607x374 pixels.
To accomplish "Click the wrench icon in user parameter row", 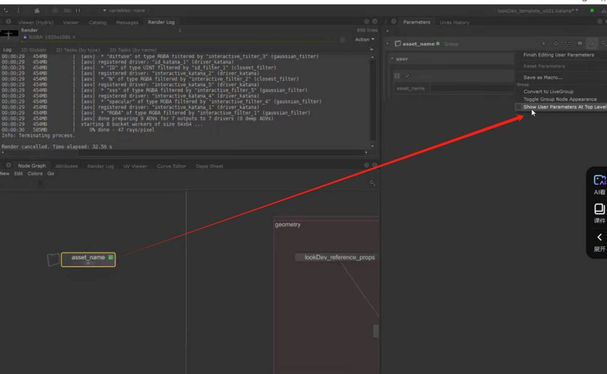I will [x=407, y=76].
